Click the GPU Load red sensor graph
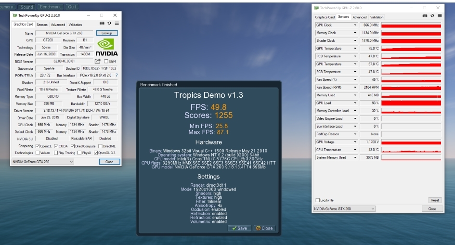455x245 pixels. (411, 103)
